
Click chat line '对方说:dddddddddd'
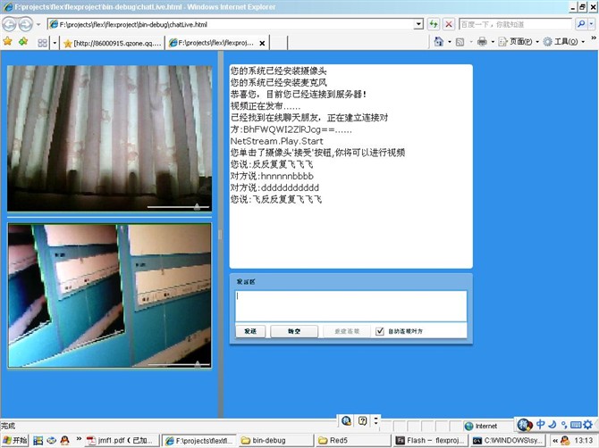[274, 187]
